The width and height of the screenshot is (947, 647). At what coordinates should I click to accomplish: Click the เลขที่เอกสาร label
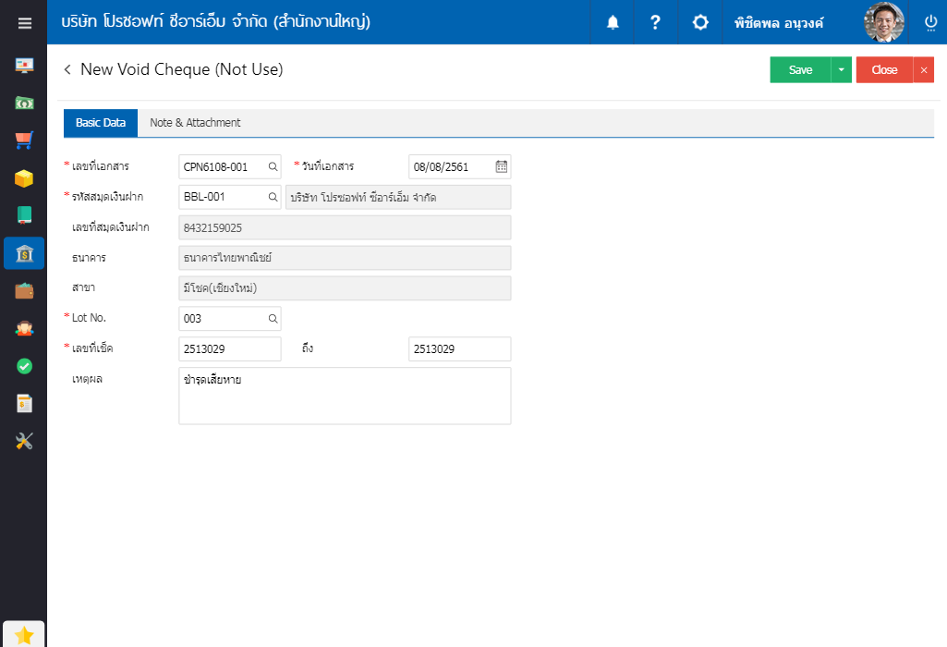coord(101,166)
